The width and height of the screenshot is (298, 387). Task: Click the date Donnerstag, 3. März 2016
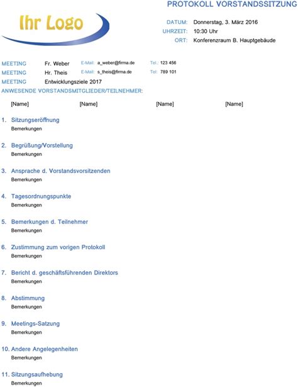226,22
